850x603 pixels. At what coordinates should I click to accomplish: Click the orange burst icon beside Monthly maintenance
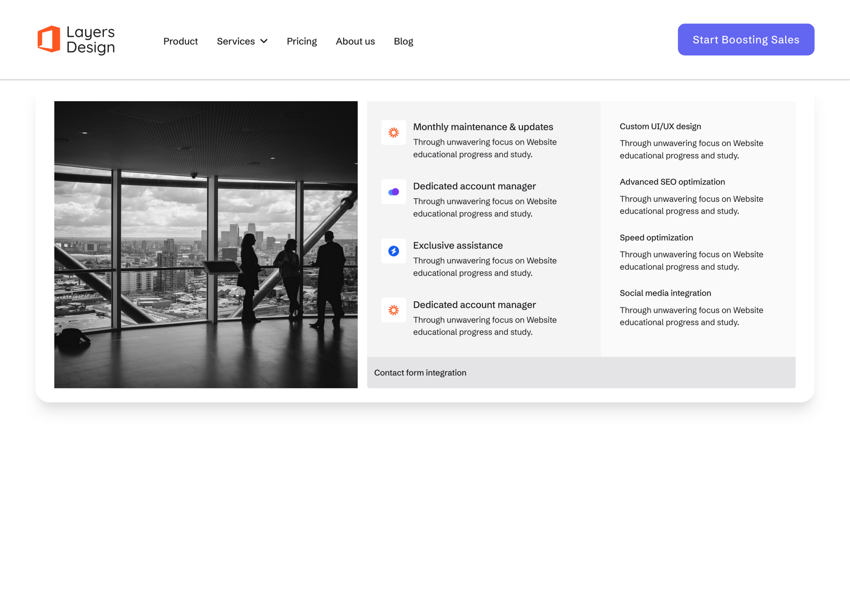click(393, 132)
